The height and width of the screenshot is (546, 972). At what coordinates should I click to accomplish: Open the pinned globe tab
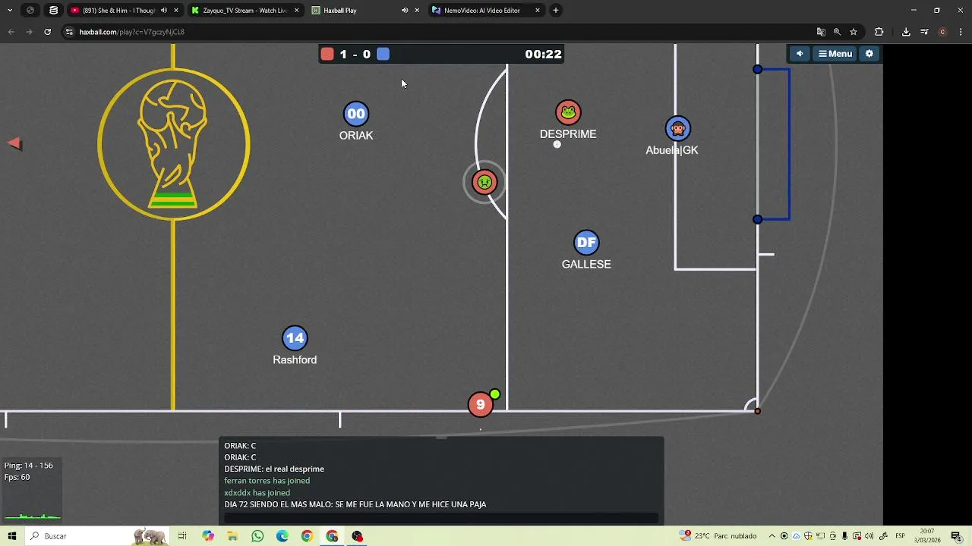[x=30, y=11]
